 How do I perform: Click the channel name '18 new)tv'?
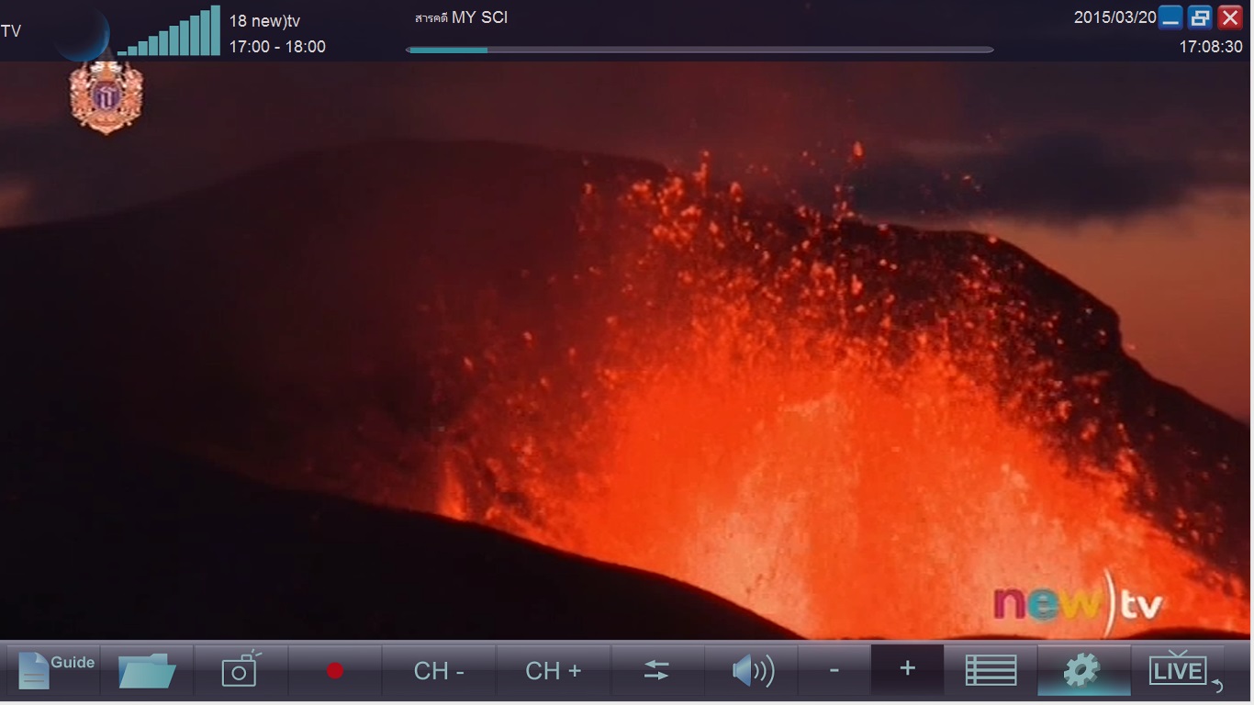[264, 21]
